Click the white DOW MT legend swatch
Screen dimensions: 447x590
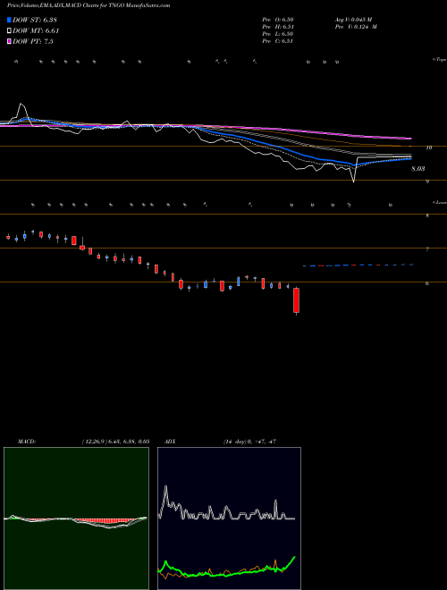click(x=10, y=30)
